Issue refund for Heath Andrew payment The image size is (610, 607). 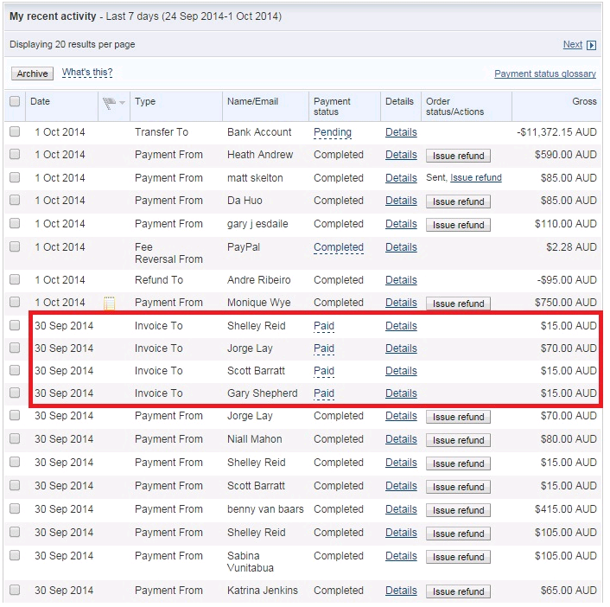point(458,156)
